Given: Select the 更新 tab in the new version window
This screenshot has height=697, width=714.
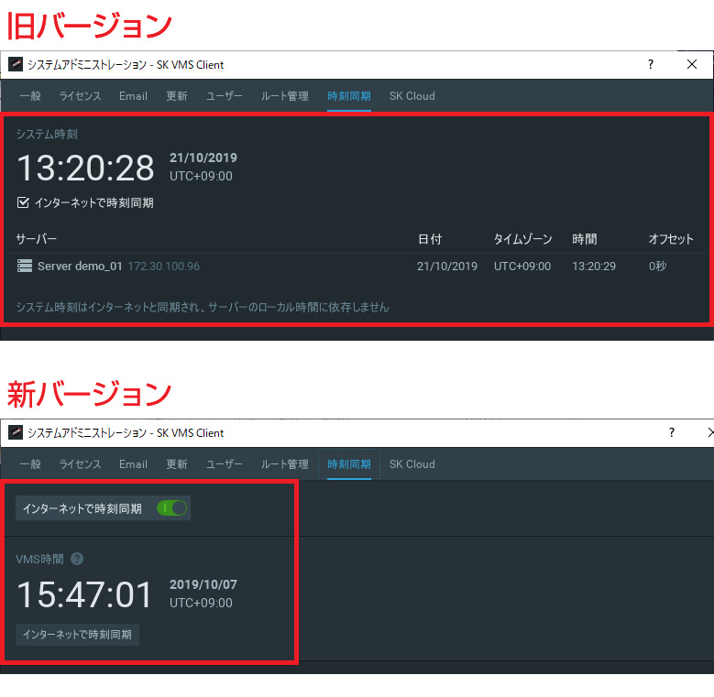Looking at the screenshot, I should pyautogui.click(x=177, y=464).
